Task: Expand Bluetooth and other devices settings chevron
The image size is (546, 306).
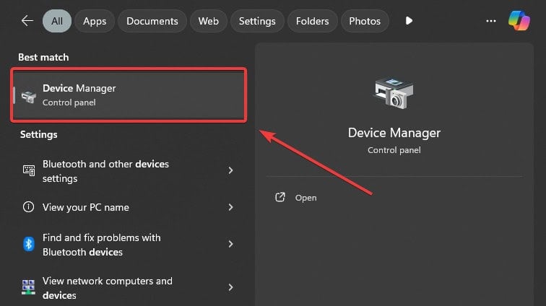Action: [230, 170]
